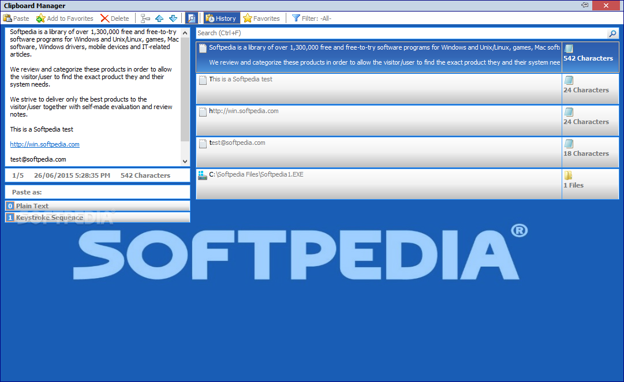
Task: Choose Keystroke Sequence paste option
Action: coord(98,218)
